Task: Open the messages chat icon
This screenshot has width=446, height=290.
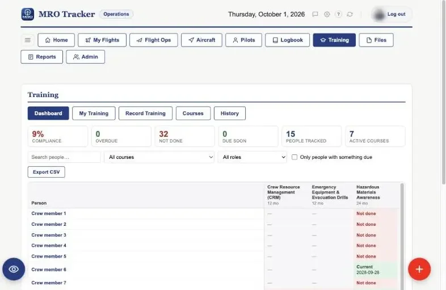Action: 315,14
